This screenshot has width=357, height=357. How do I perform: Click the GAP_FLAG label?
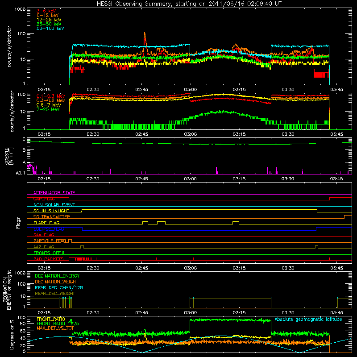(44, 199)
